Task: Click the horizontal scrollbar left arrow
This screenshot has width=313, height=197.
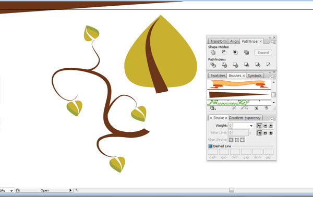Action: click(76, 190)
